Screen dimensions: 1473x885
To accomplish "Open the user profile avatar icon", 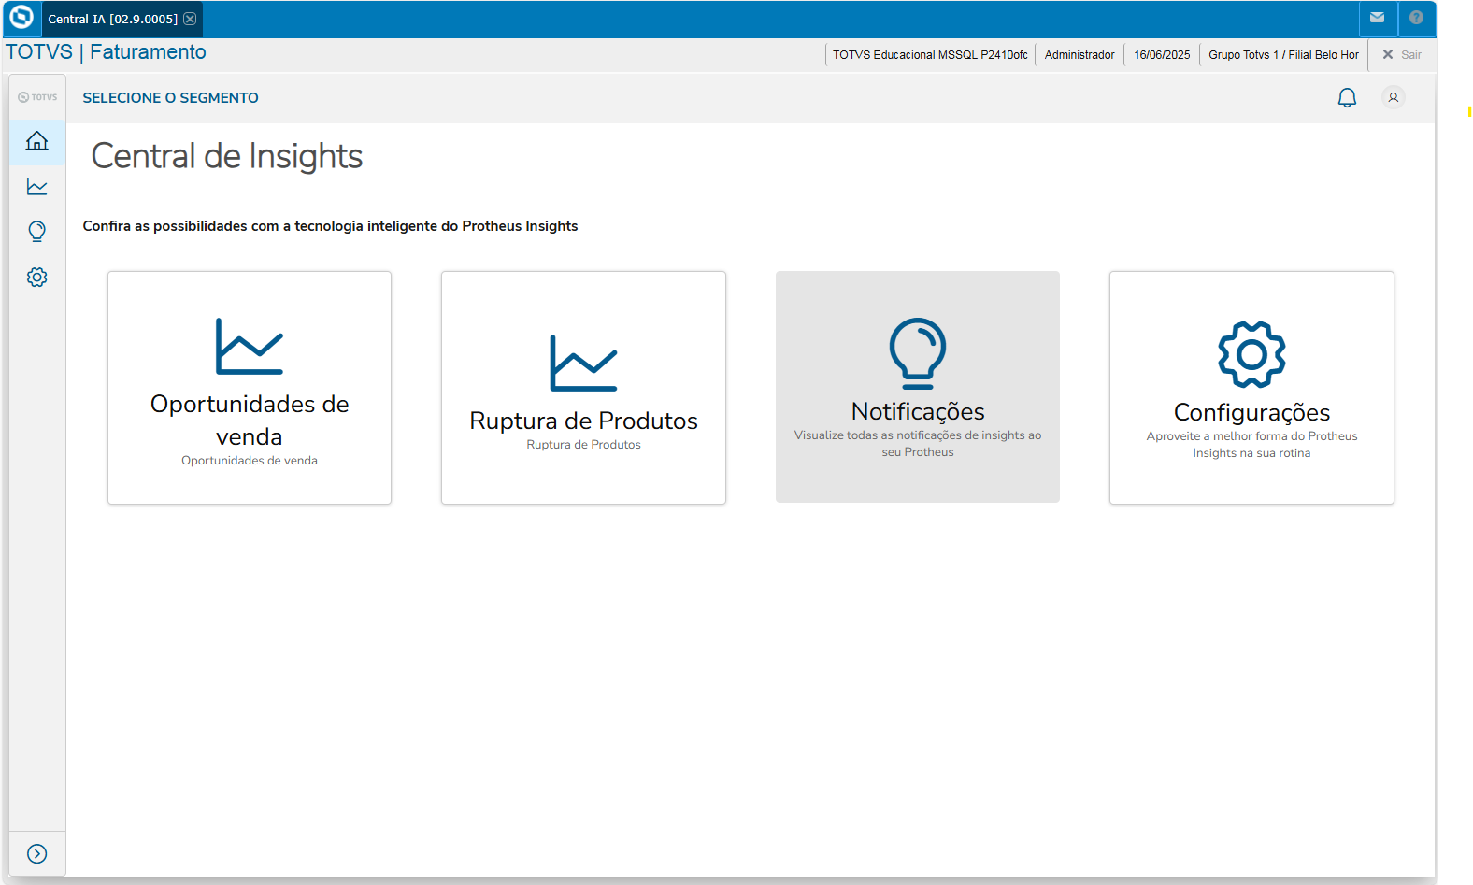I will (x=1393, y=97).
